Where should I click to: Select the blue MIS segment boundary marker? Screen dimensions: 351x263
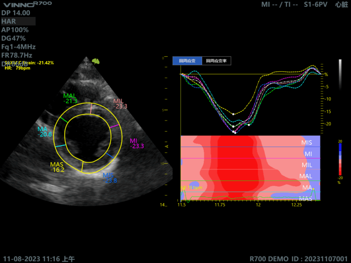coord(109,156)
